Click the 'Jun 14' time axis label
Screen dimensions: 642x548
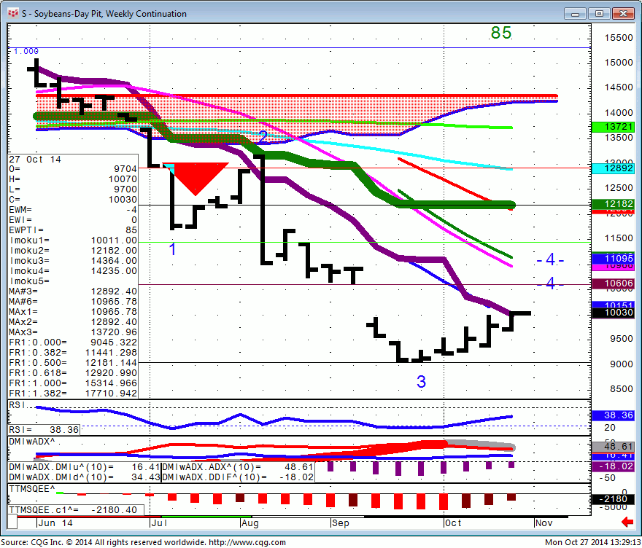pyautogui.click(x=55, y=523)
